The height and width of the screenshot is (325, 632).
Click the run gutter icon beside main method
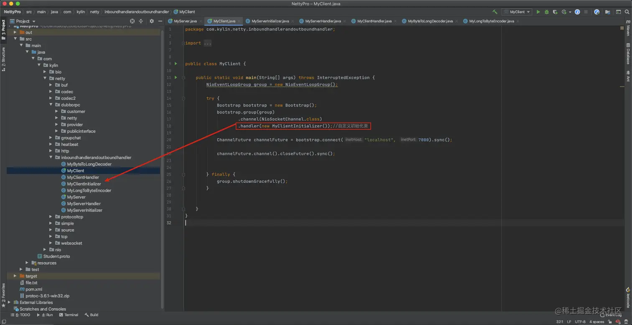[176, 77]
